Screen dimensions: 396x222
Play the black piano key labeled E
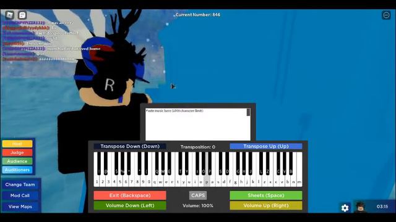pos(169,163)
